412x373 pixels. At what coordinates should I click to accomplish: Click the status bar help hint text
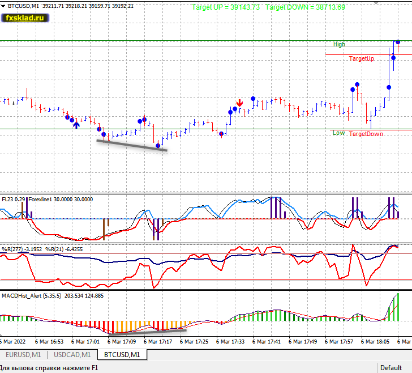(x=49, y=368)
